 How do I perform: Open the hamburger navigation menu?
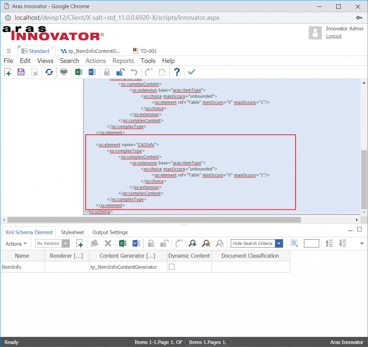[9, 51]
